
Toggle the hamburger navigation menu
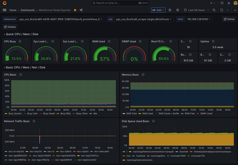coord(4,10)
